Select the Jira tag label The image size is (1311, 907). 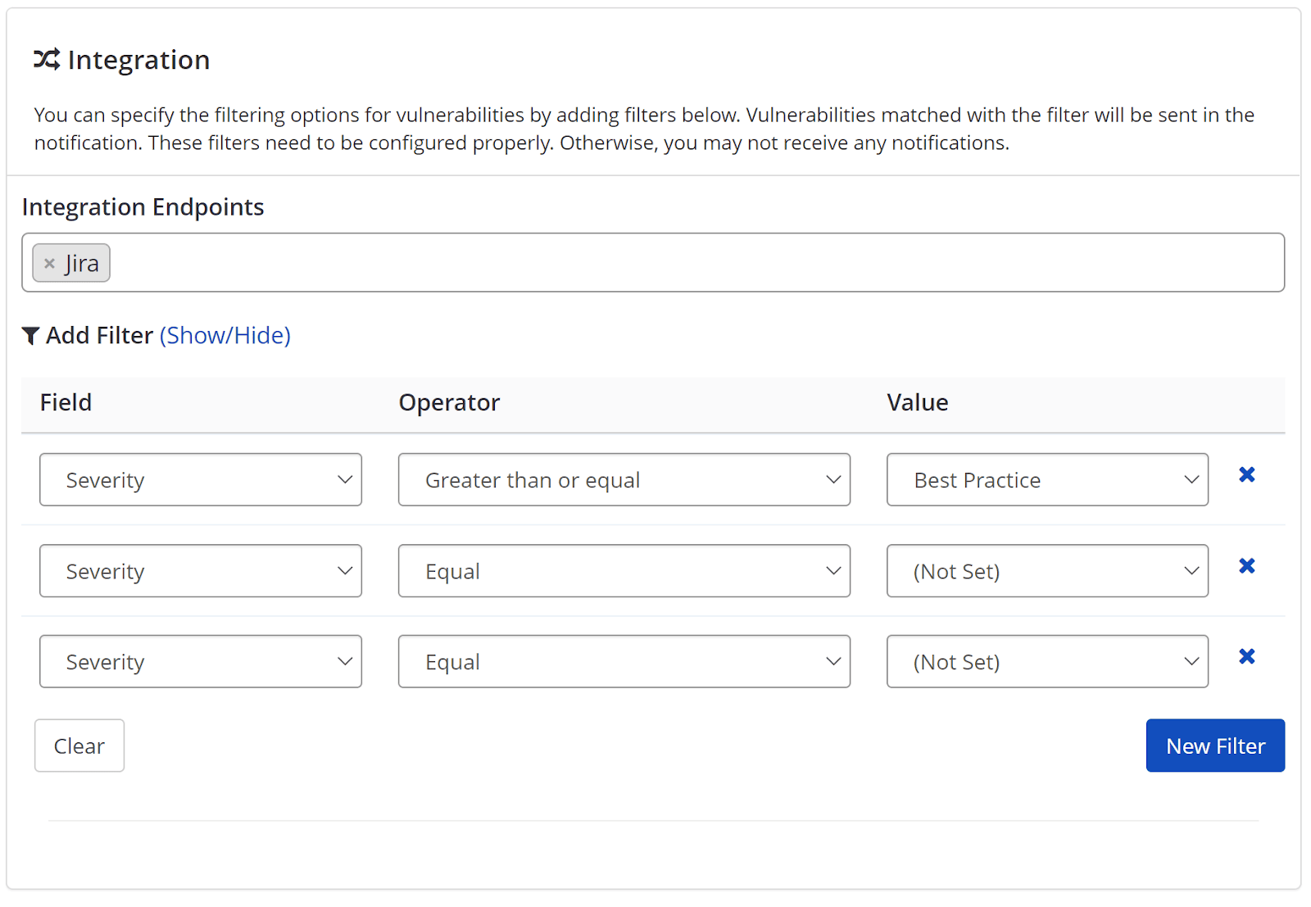(x=81, y=263)
